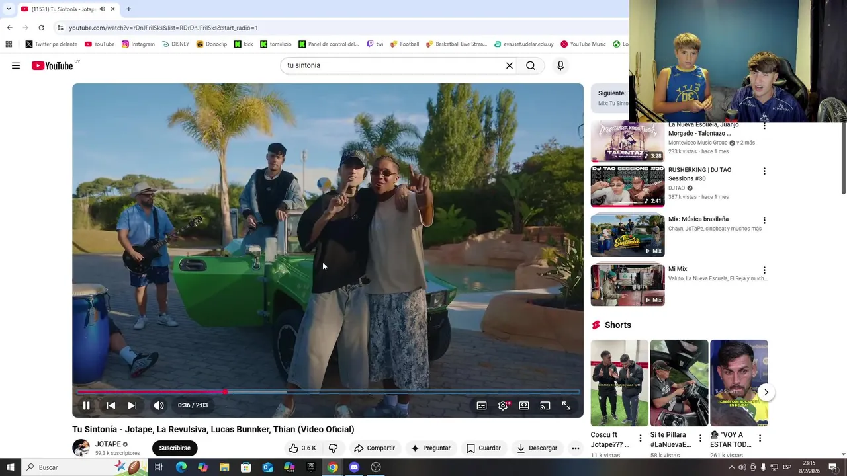This screenshot has height=476, width=847.
Task: Open 'Basketball Live Strea...' bookmark
Action: point(456,44)
